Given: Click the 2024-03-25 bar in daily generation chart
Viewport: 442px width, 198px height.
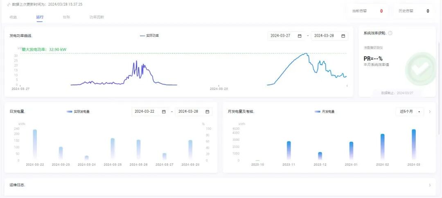Looking at the screenshot, I should (113, 149).
